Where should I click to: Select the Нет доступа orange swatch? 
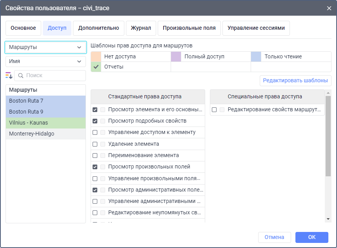point(96,57)
